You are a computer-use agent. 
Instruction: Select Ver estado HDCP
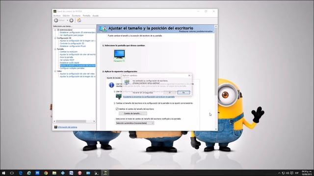67,60
